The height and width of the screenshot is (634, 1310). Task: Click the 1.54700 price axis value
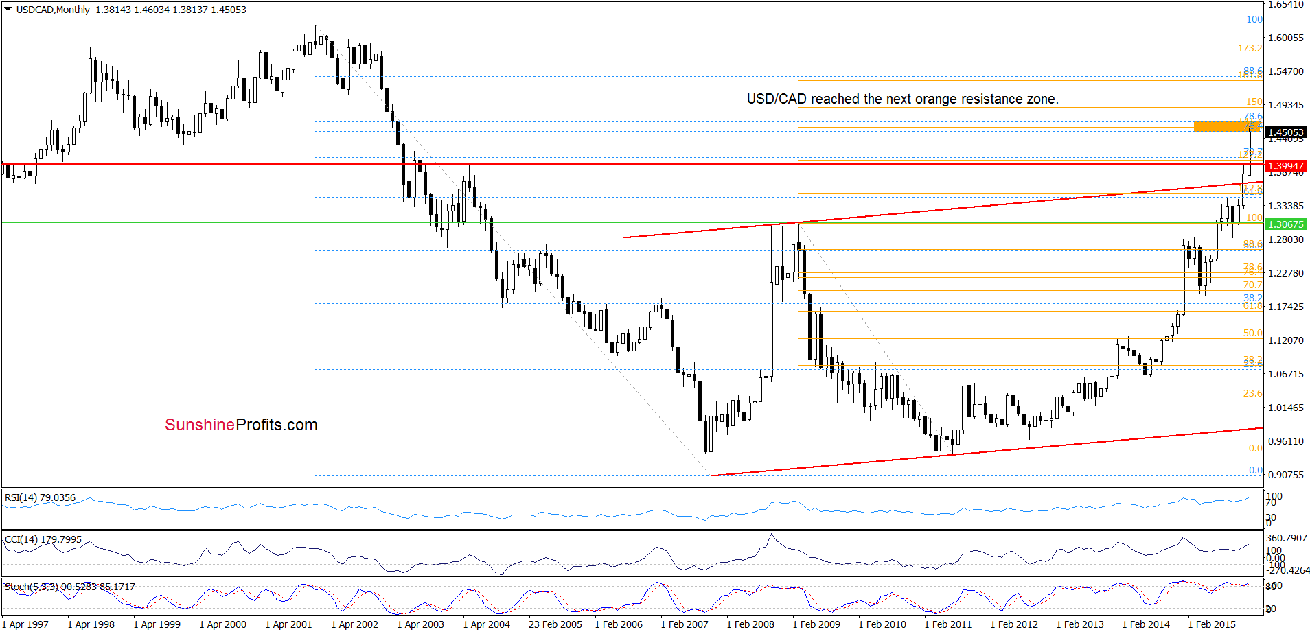1286,71
